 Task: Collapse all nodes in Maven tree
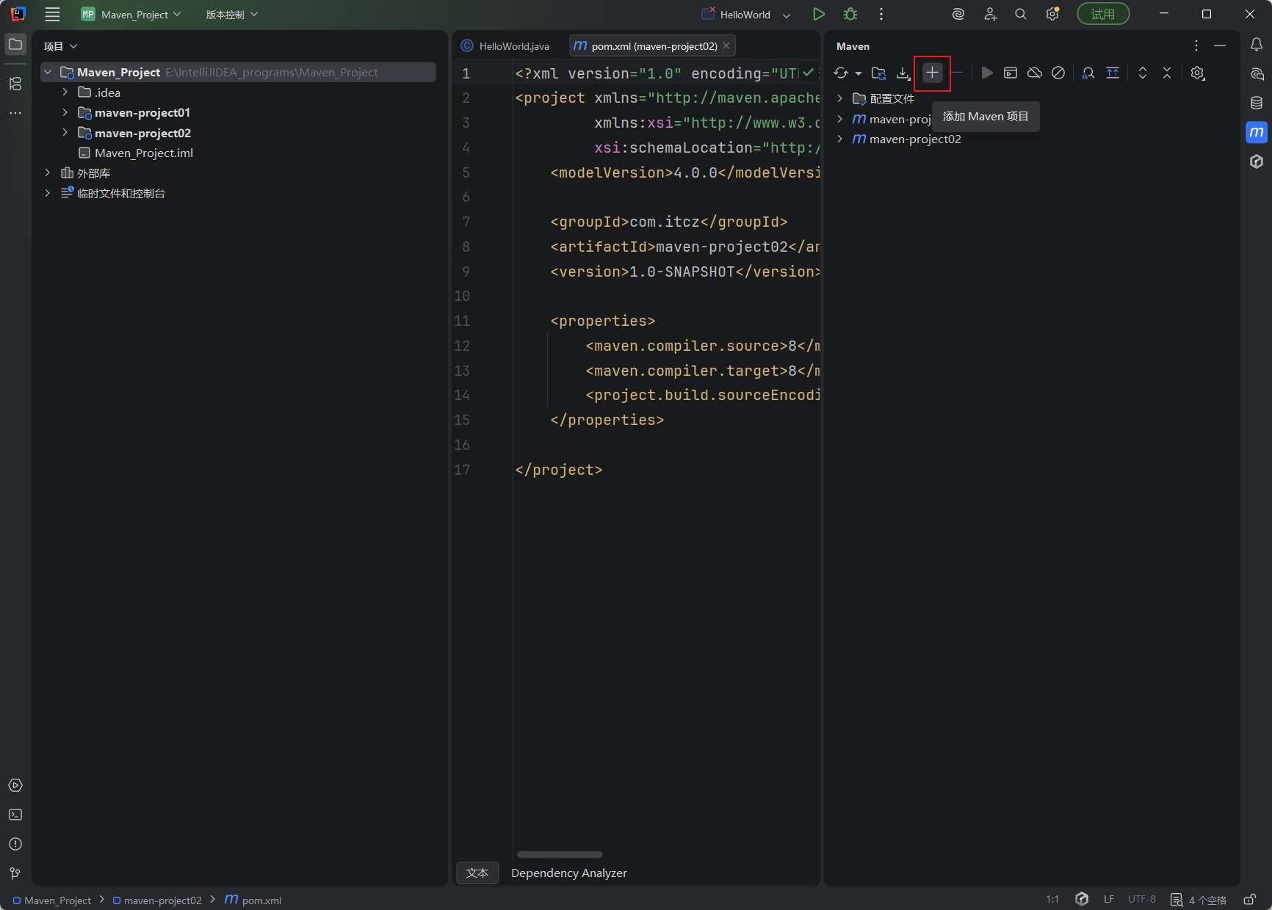[x=1167, y=73]
